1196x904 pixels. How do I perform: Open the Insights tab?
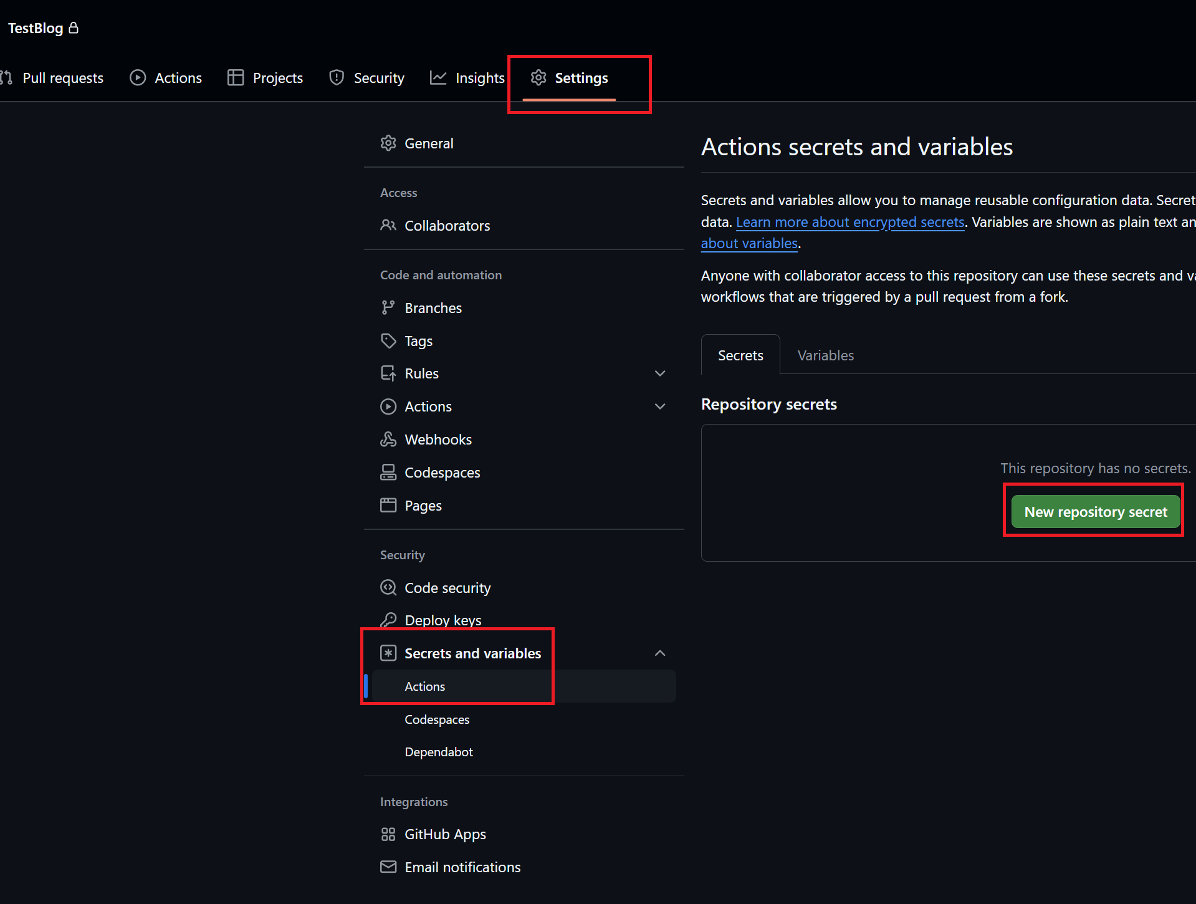coord(467,78)
